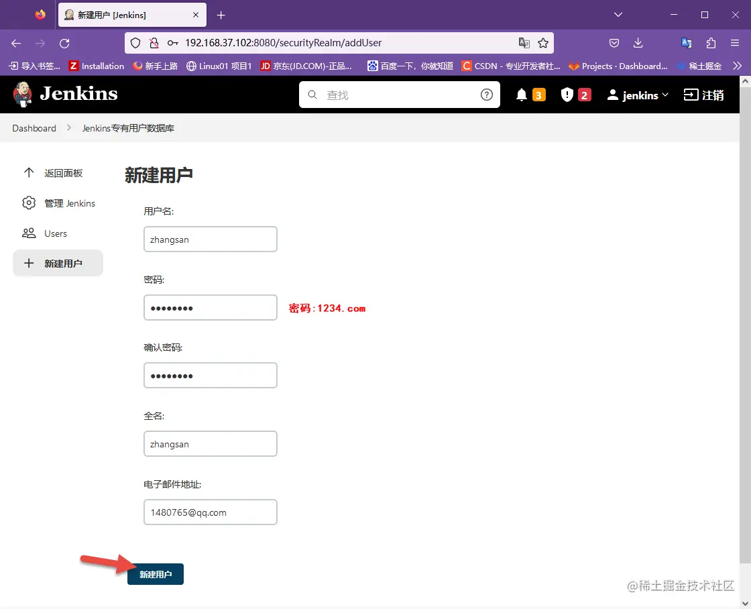This screenshot has width=751, height=609.
Task: Open the shield tracking protection icon
Action: (135, 43)
